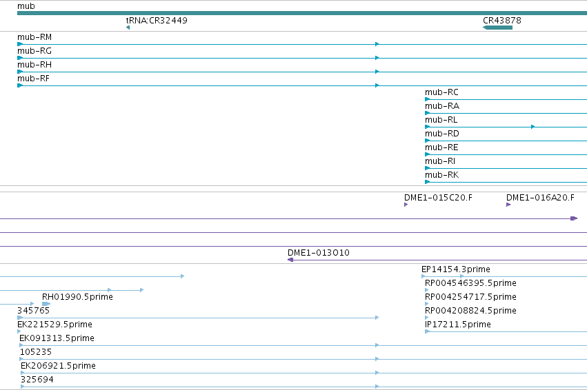Select the mub-RE transcript label
The width and height of the screenshot is (587, 390).
coord(441,147)
